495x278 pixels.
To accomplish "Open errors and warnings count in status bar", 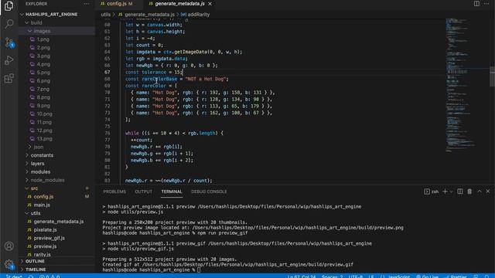I will point(49,276).
